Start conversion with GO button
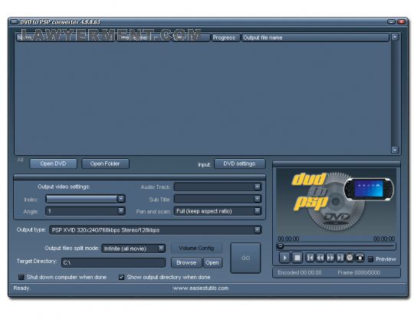This screenshot has height=322, width=414. pos(245,258)
